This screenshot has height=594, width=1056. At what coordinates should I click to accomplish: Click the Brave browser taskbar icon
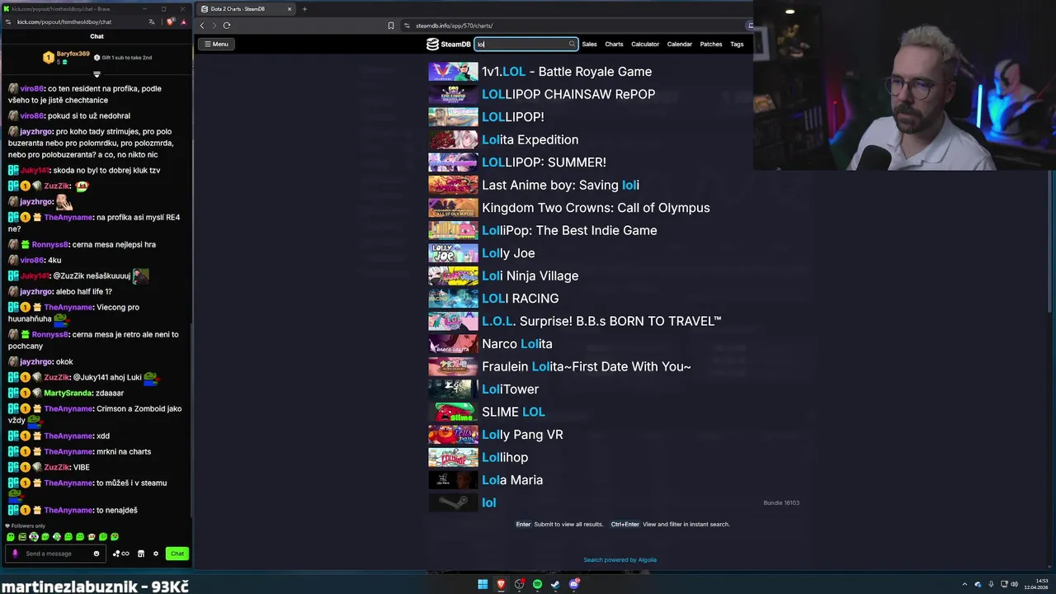[501, 584]
